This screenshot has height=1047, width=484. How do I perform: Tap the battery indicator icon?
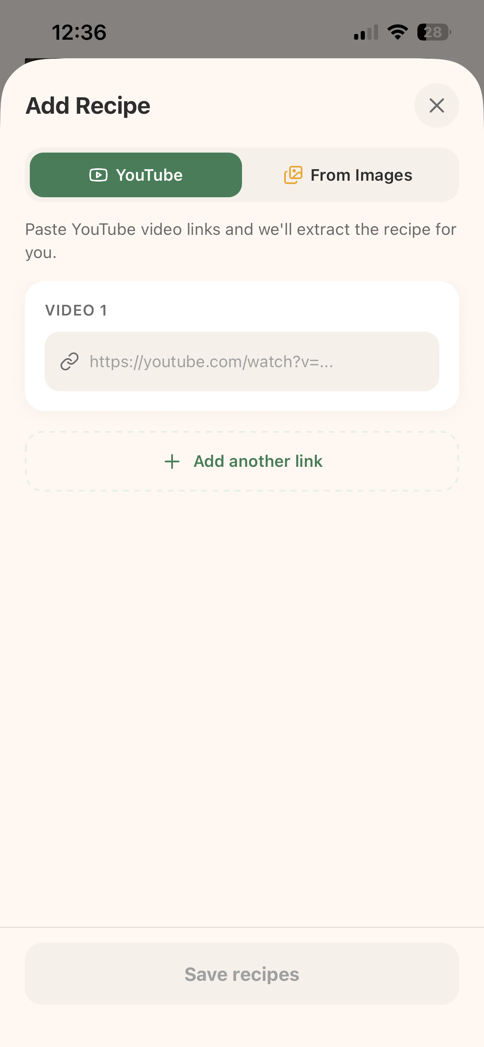(x=434, y=32)
